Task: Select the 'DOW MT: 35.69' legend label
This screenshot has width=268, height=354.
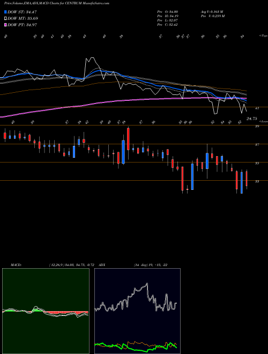Action: click(x=23, y=18)
